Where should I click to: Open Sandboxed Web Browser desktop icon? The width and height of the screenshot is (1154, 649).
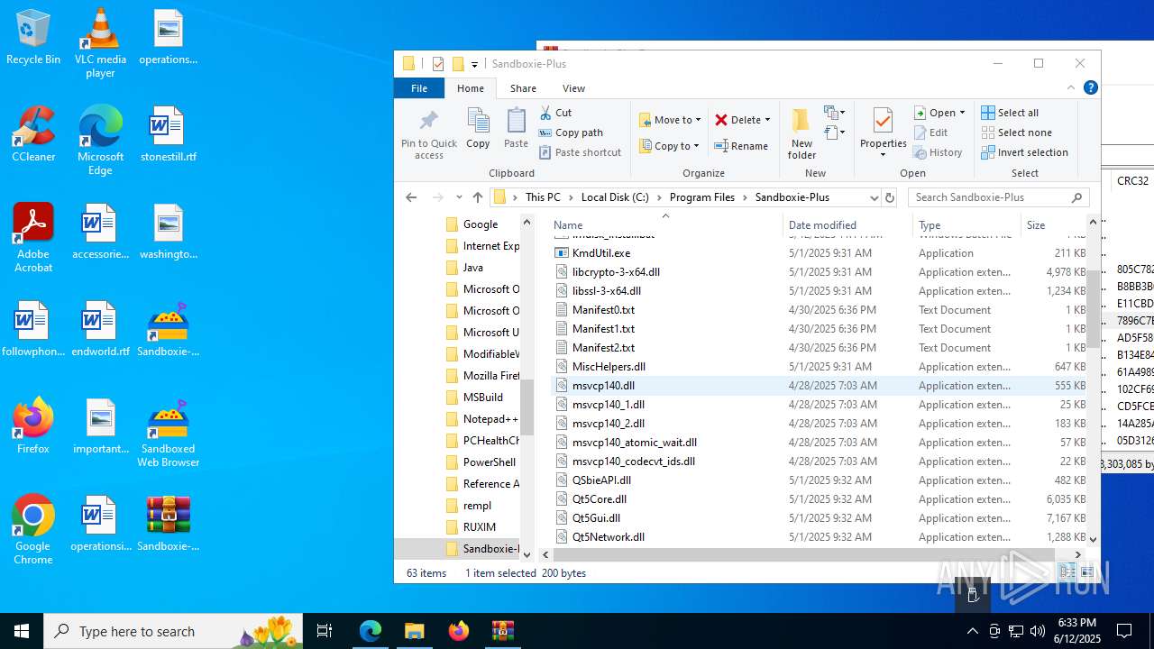(x=168, y=433)
